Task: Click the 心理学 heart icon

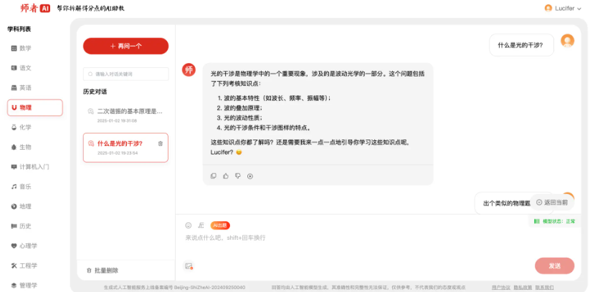Action: point(14,245)
